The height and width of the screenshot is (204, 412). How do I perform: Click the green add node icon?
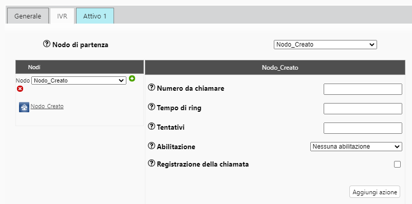coord(132,78)
